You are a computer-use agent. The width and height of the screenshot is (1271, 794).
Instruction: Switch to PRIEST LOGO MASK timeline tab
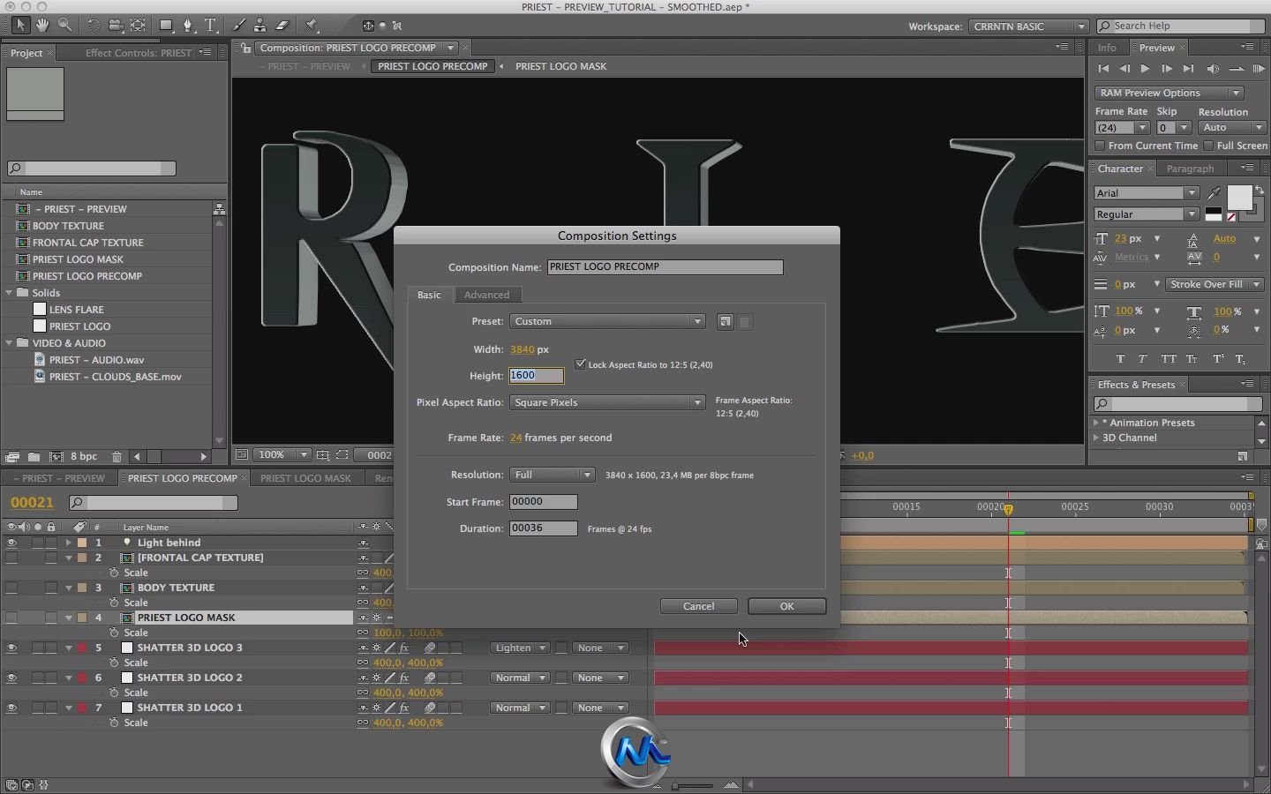pos(305,478)
